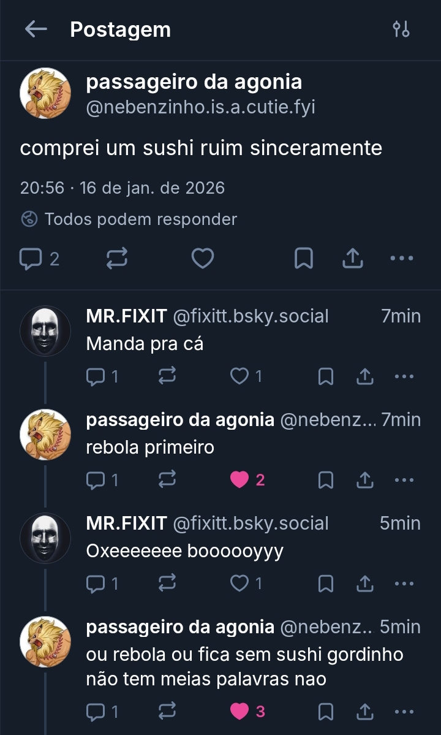Tap main post author's avatar

pos(45,94)
